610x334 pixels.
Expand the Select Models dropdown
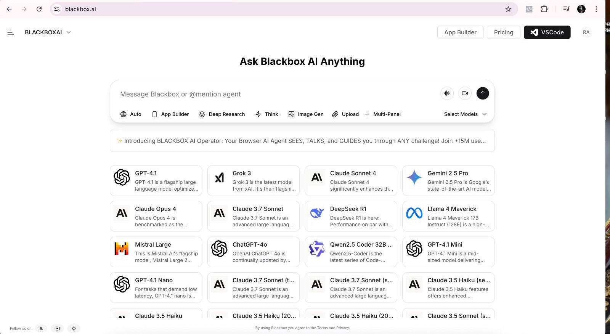[465, 114]
